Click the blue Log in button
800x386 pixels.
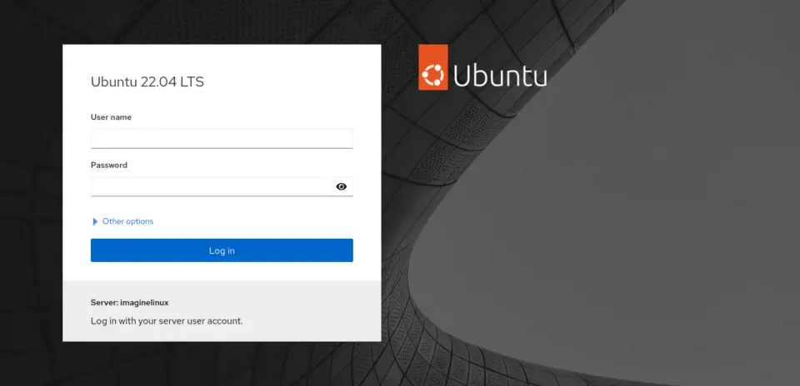[x=222, y=250]
